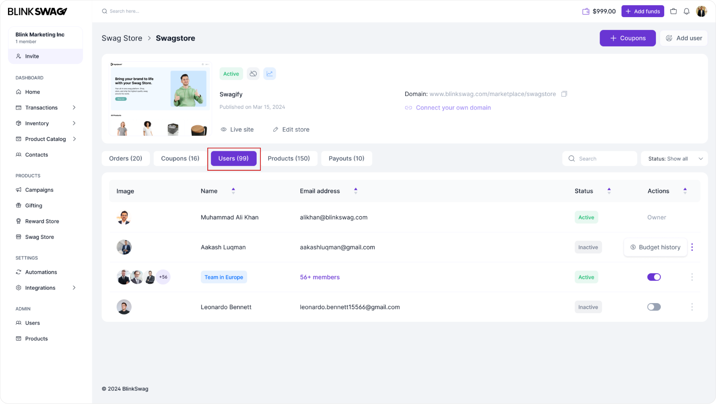Click the Contacts people icon
The height and width of the screenshot is (404, 716).
pyautogui.click(x=19, y=155)
